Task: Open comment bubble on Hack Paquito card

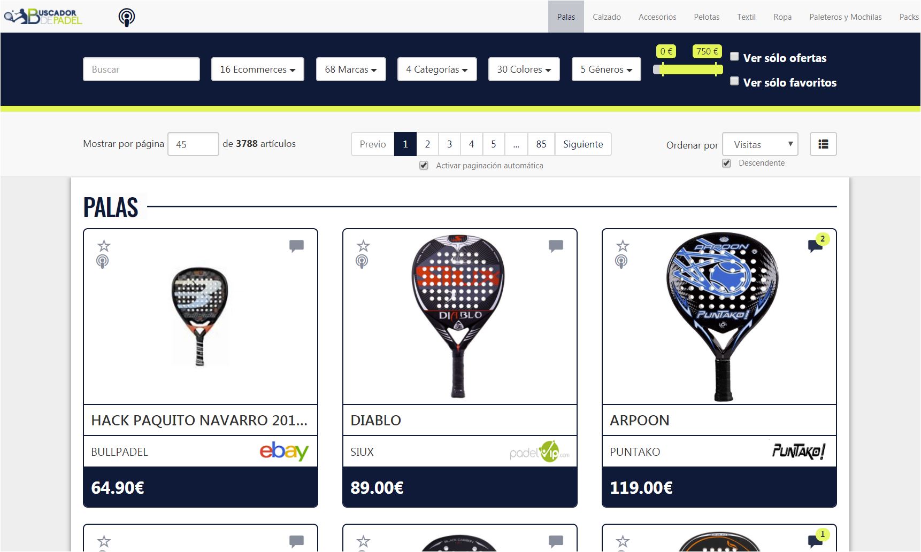Action: pos(296,246)
